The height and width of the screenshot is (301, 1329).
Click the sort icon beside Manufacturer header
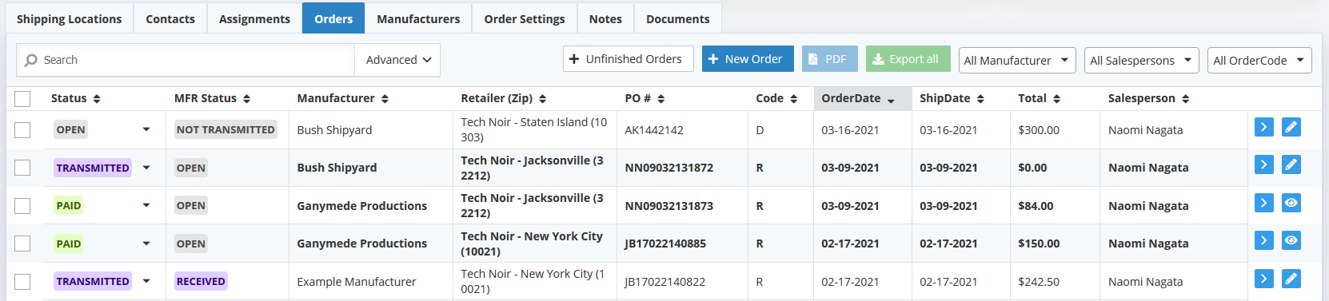pyautogui.click(x=385, y=99)
